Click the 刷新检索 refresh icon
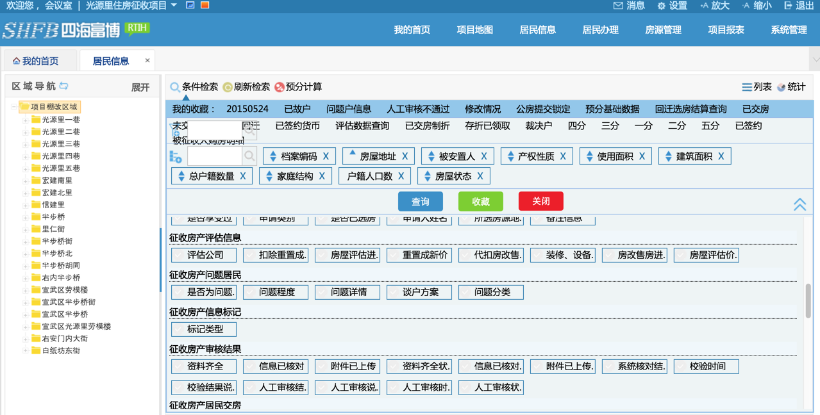This screenshot has height=415, width=820. (228, 87)
